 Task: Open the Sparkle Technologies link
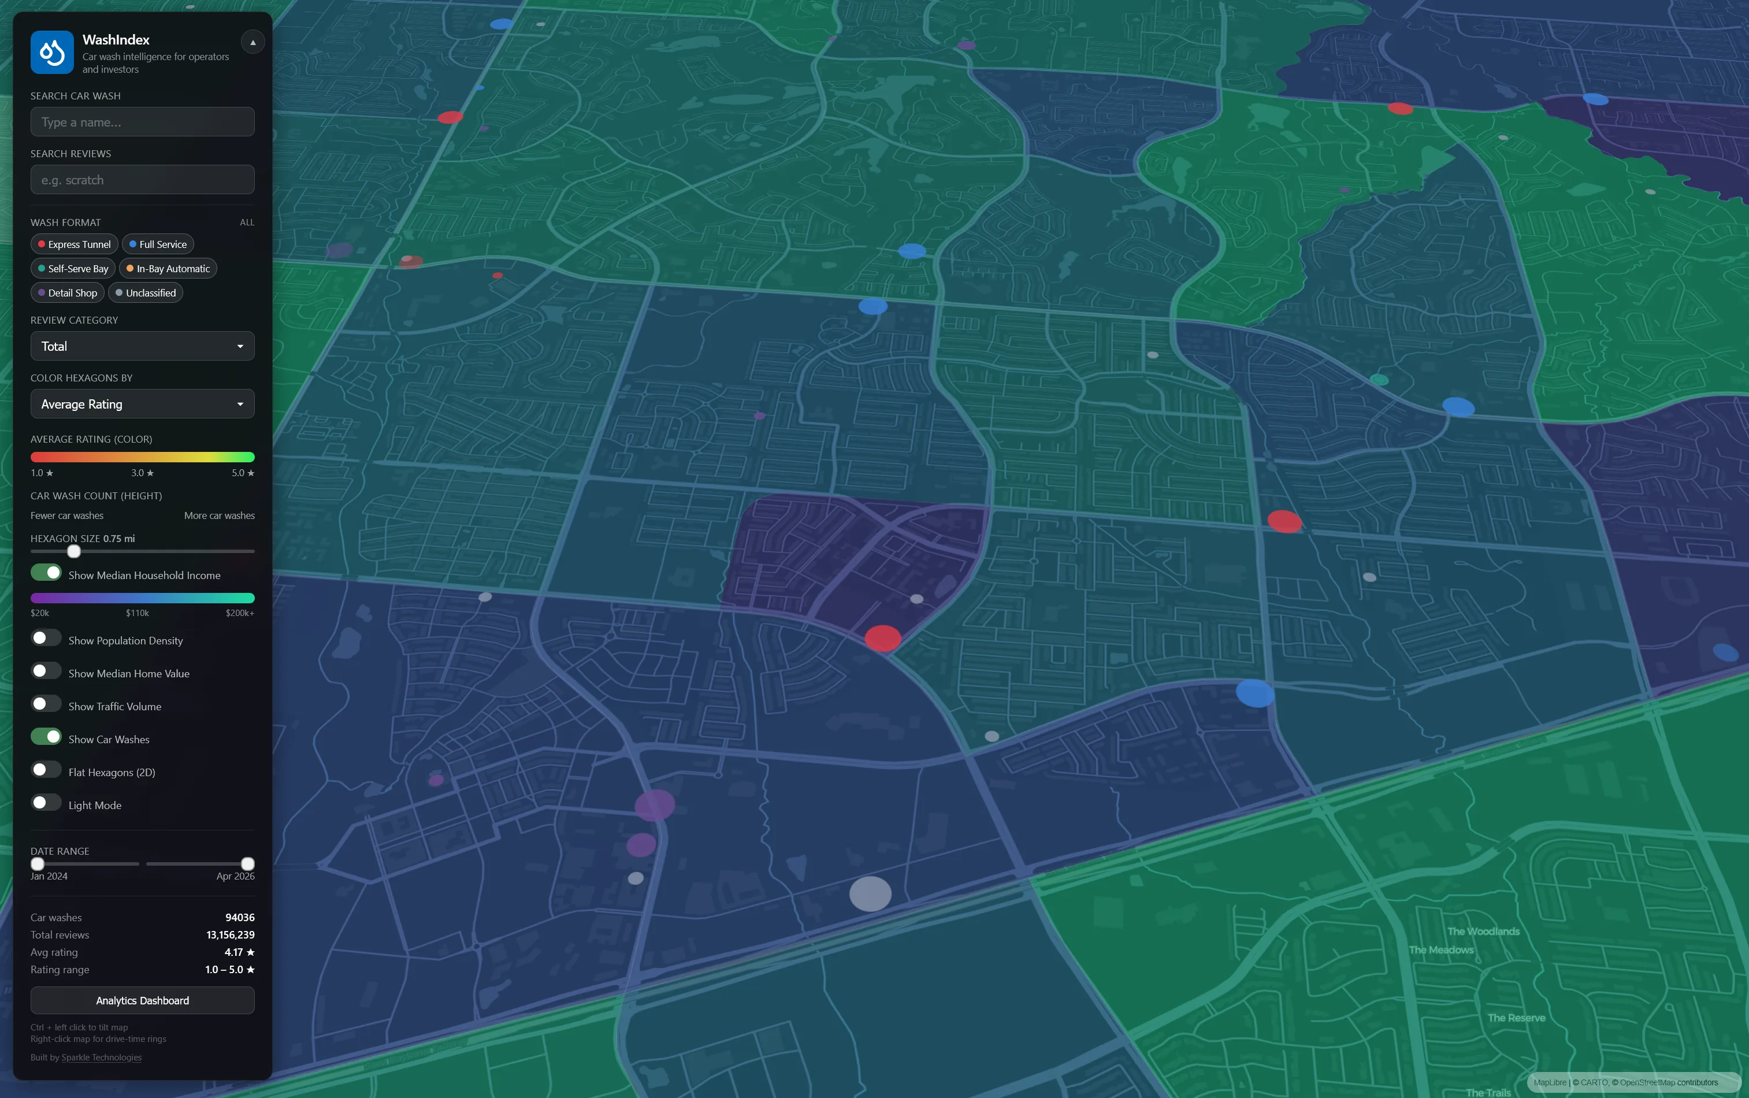click(102, 1058)
